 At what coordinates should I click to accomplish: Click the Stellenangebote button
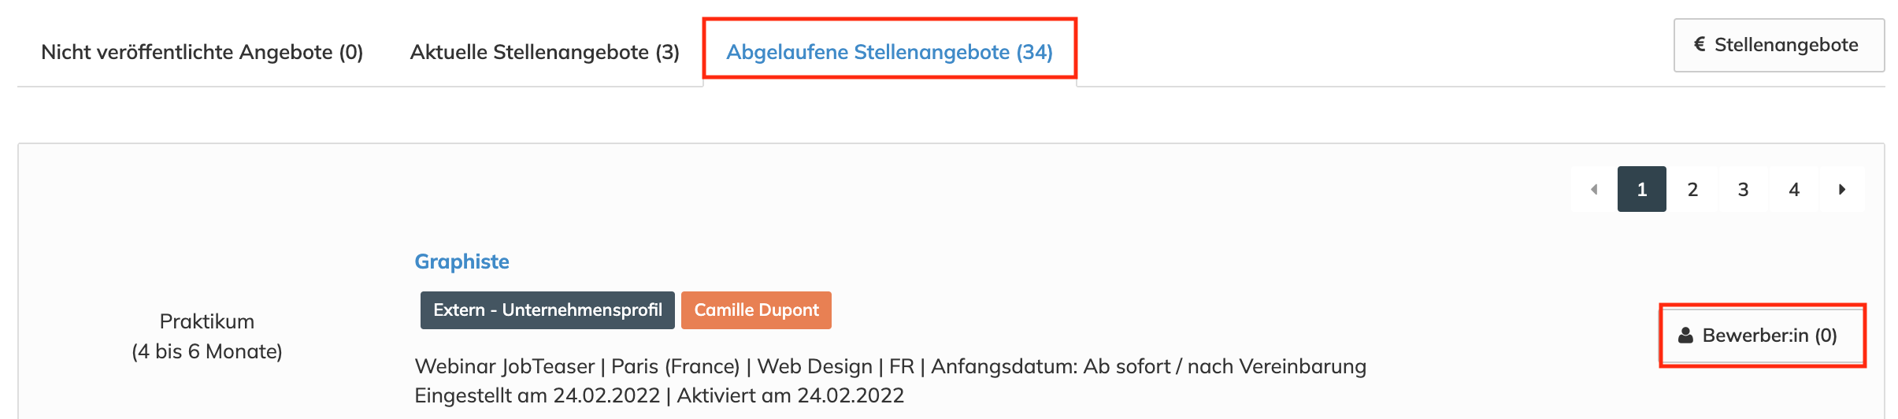(1778, 45)
